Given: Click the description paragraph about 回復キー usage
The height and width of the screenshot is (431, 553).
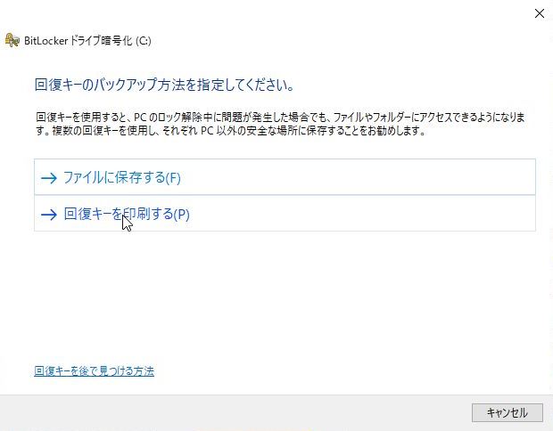Looking at the screenshot, I should (280, 124).
